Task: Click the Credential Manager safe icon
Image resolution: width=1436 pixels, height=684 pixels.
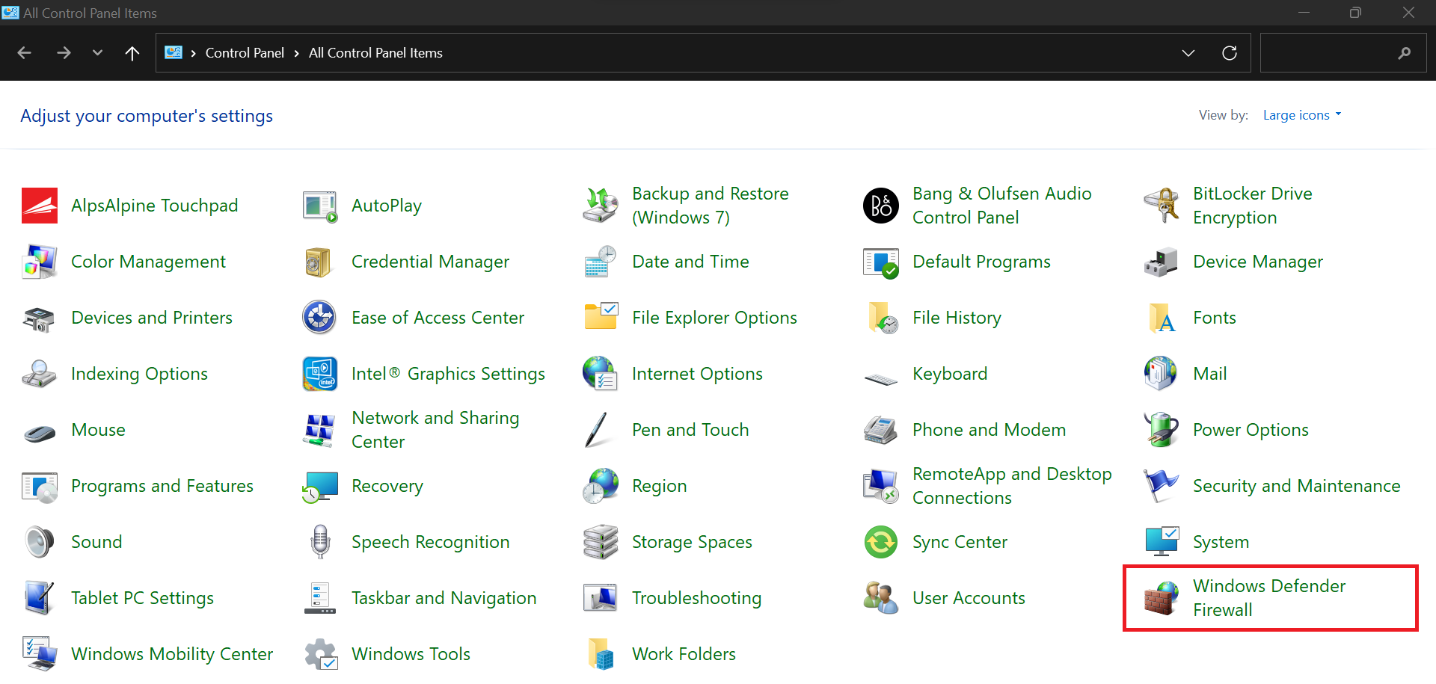Action: (319, 262)
